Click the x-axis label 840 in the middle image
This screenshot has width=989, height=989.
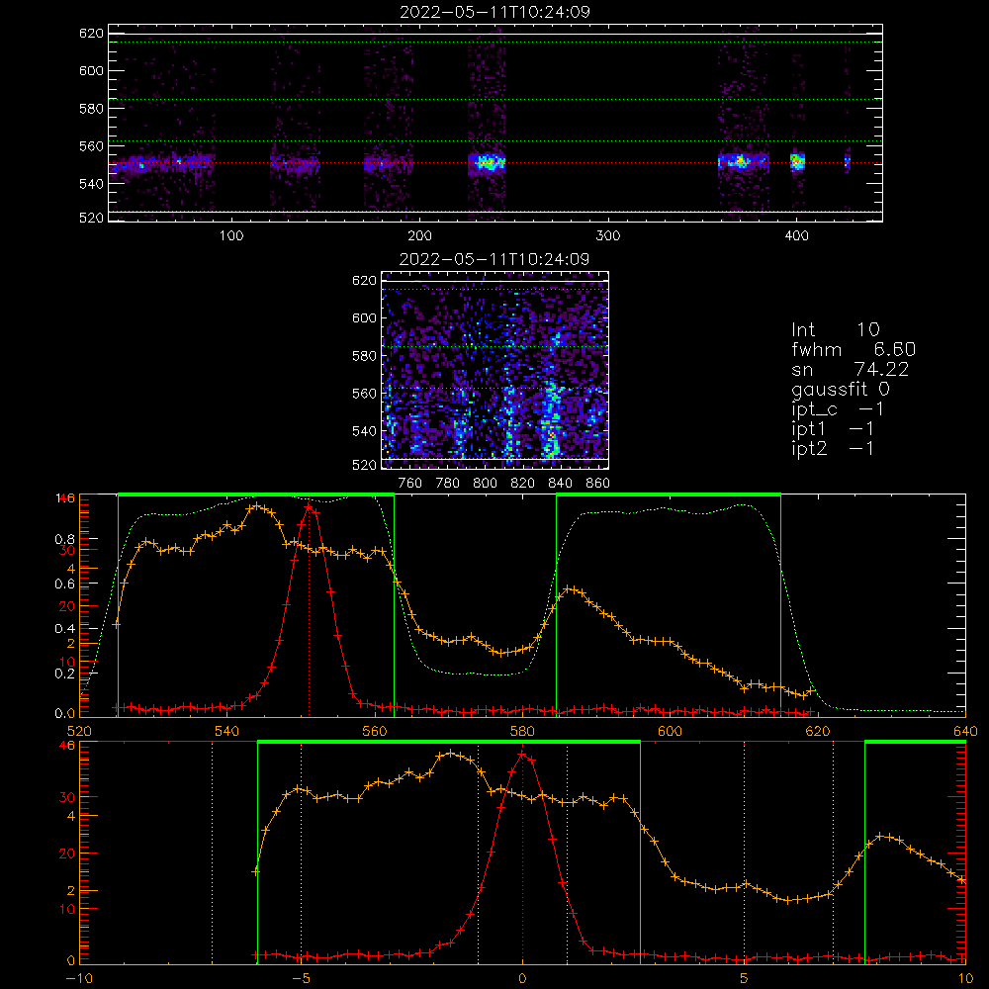560,484
